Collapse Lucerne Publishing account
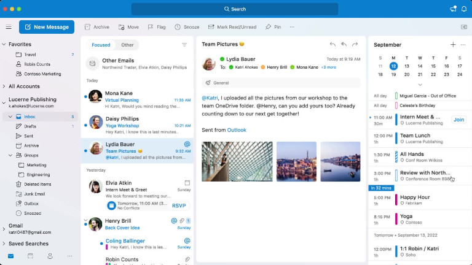 click(x=4, y=102)
